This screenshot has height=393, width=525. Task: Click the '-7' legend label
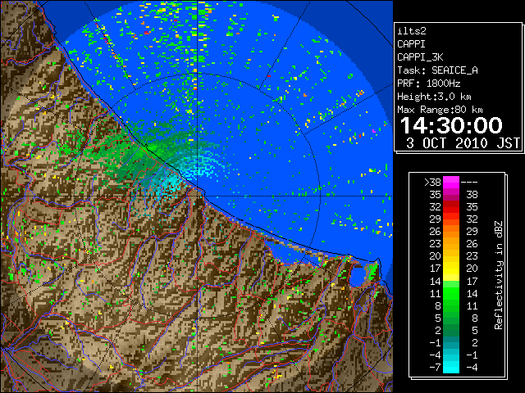click(435, 368)
